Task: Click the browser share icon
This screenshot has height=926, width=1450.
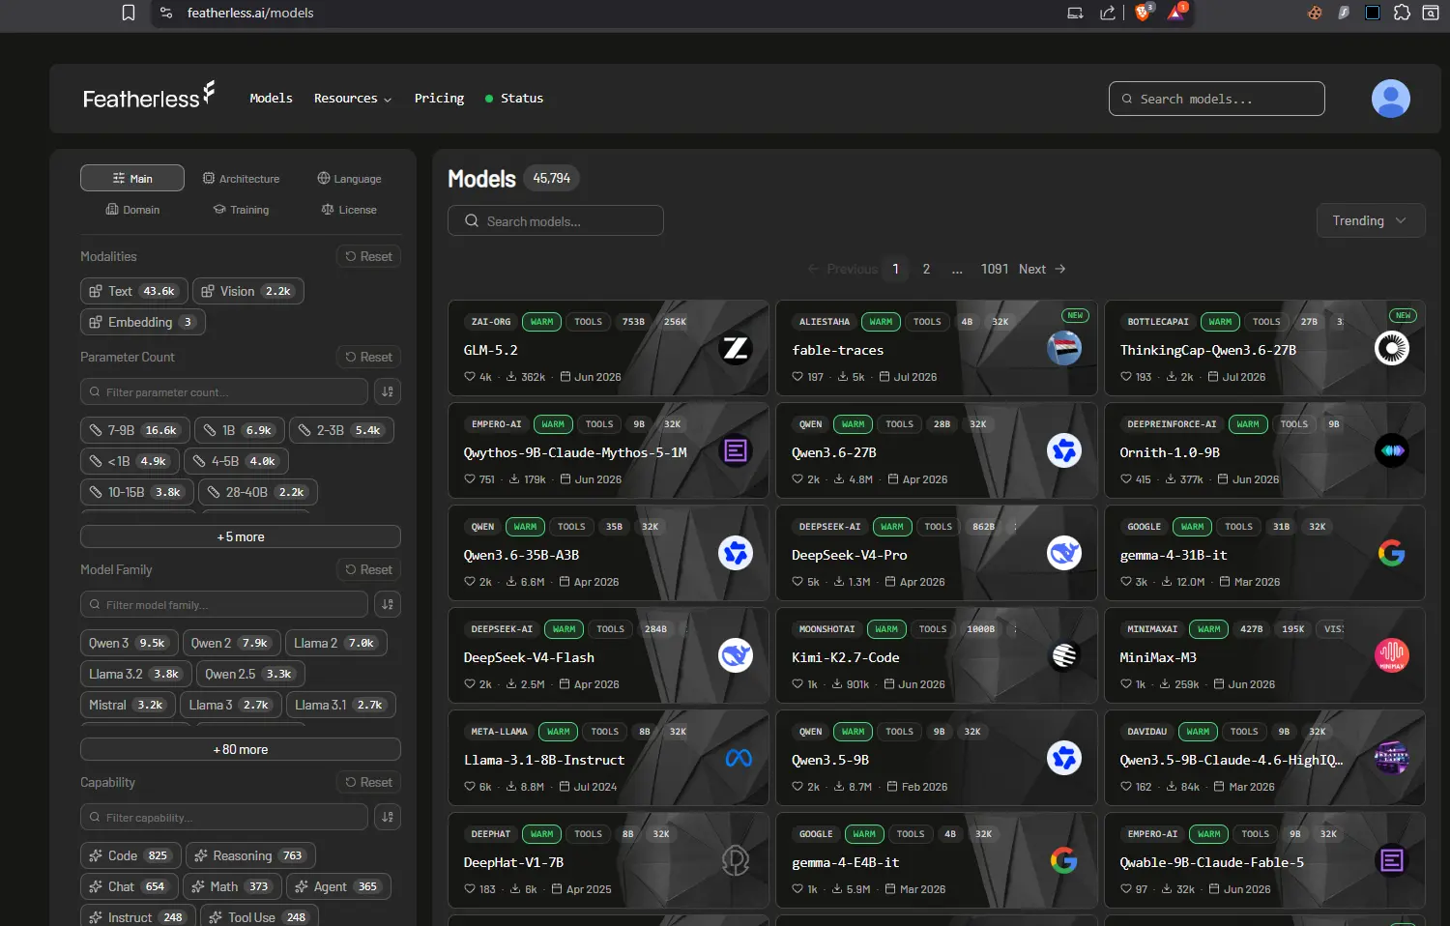Action: tap(1108, 13)
